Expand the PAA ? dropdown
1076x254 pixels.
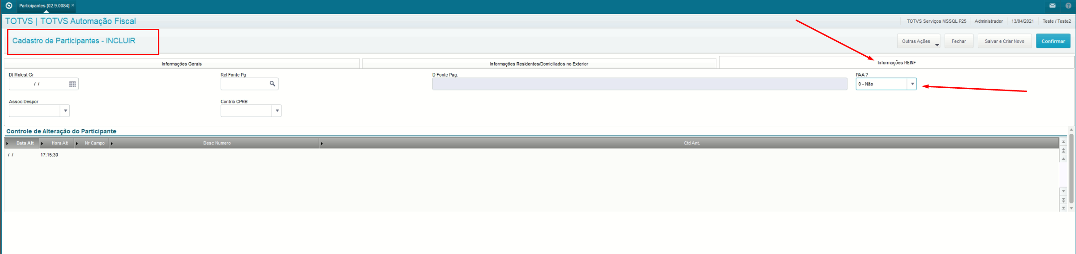pyautogui.click(x=912, y=84)
